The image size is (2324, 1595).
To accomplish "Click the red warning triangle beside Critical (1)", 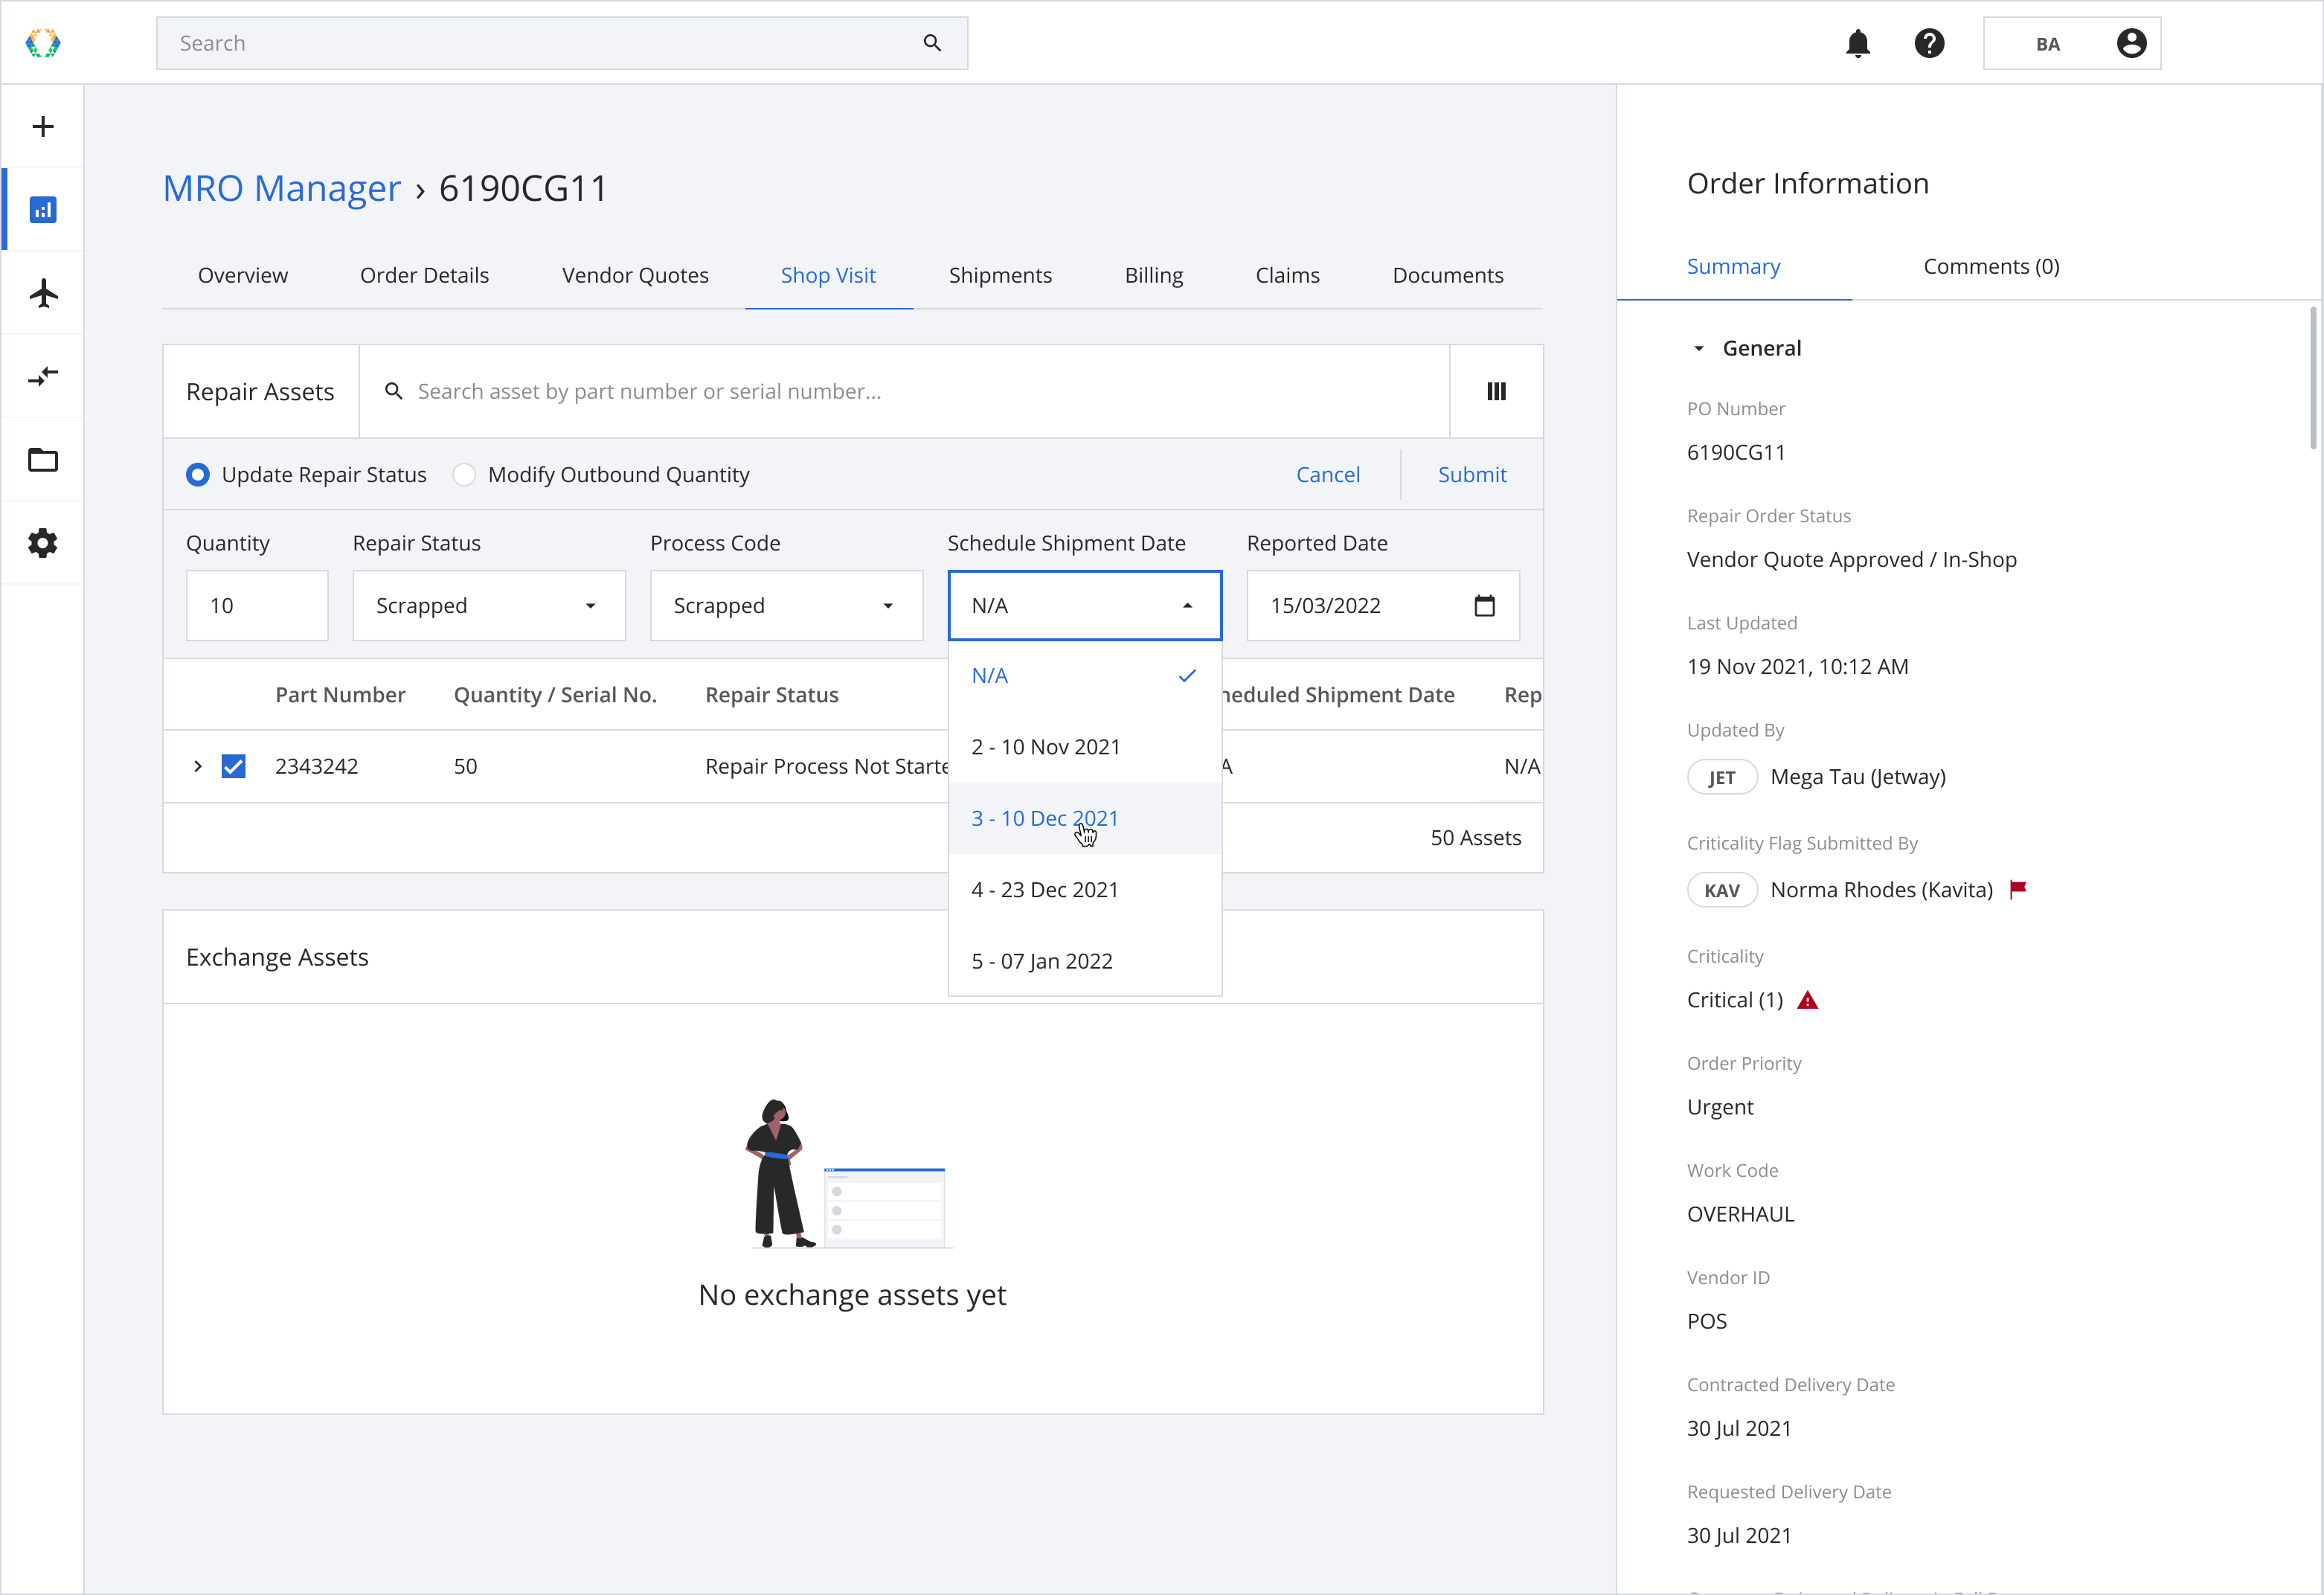I will point(1807,1000).
